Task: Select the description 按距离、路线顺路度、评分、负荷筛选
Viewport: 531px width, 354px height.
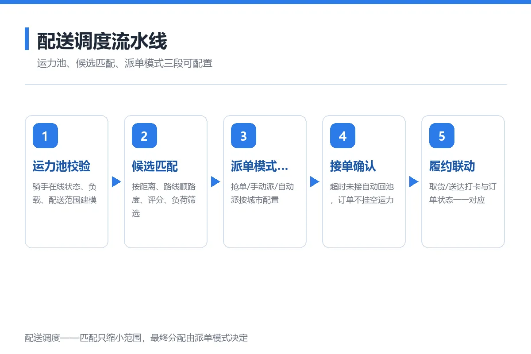Action: pos(164,200)
